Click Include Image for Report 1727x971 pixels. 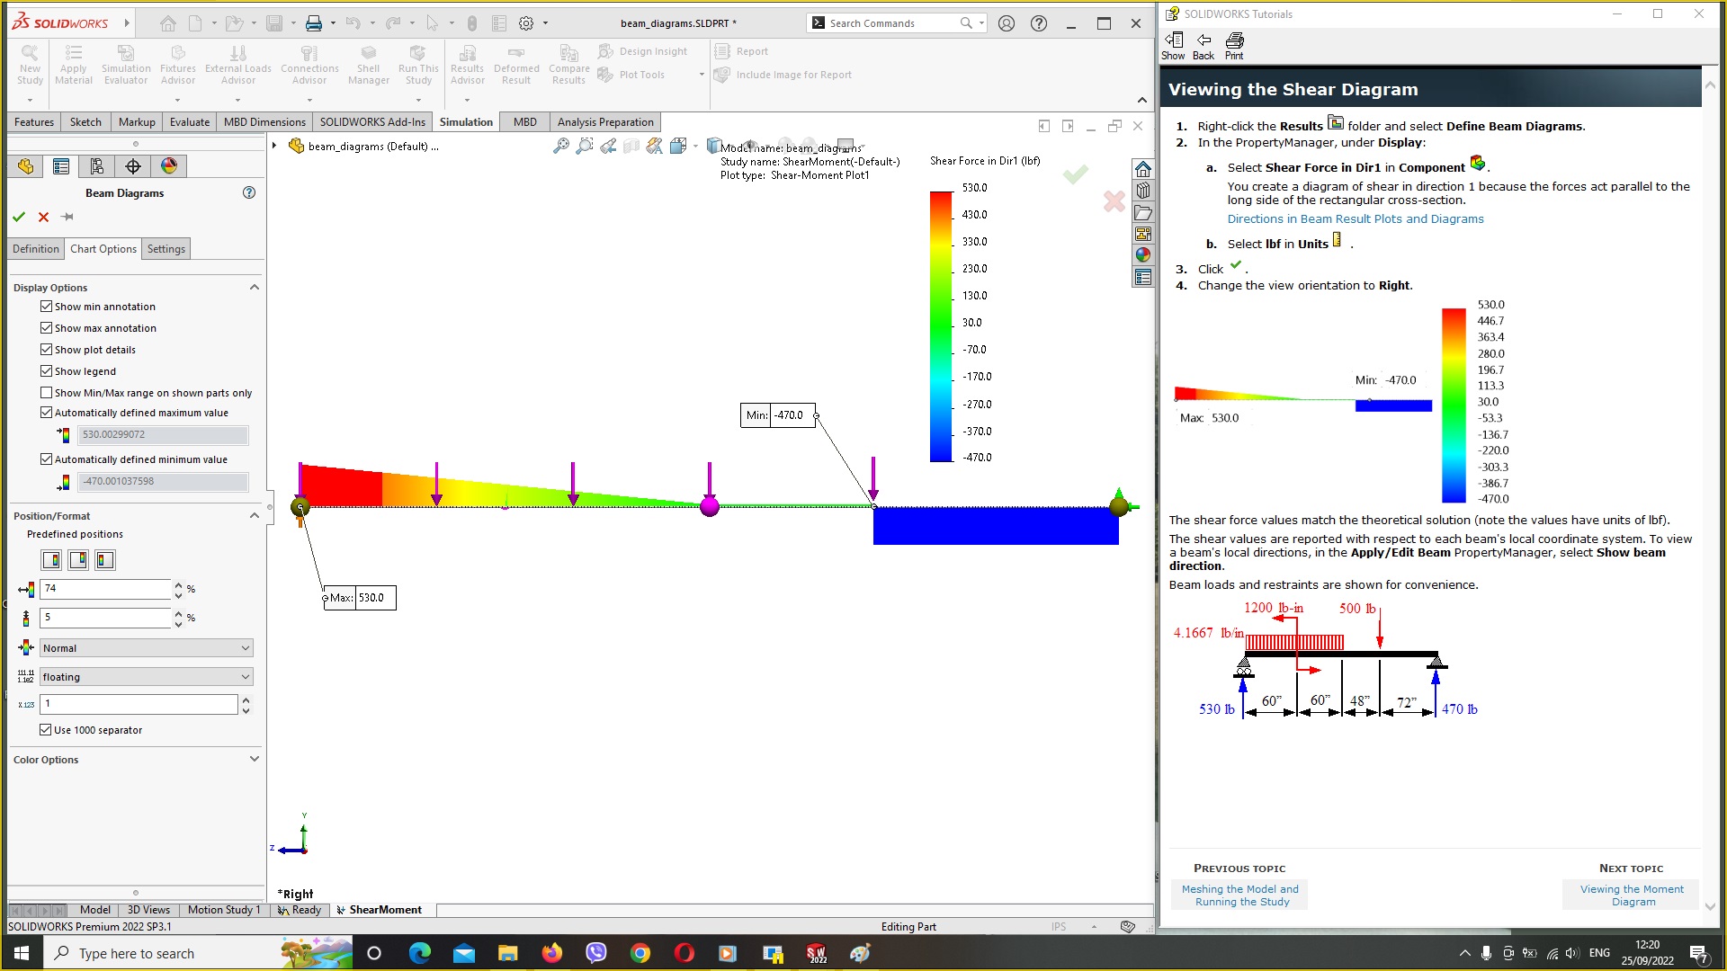coord(783,75)
